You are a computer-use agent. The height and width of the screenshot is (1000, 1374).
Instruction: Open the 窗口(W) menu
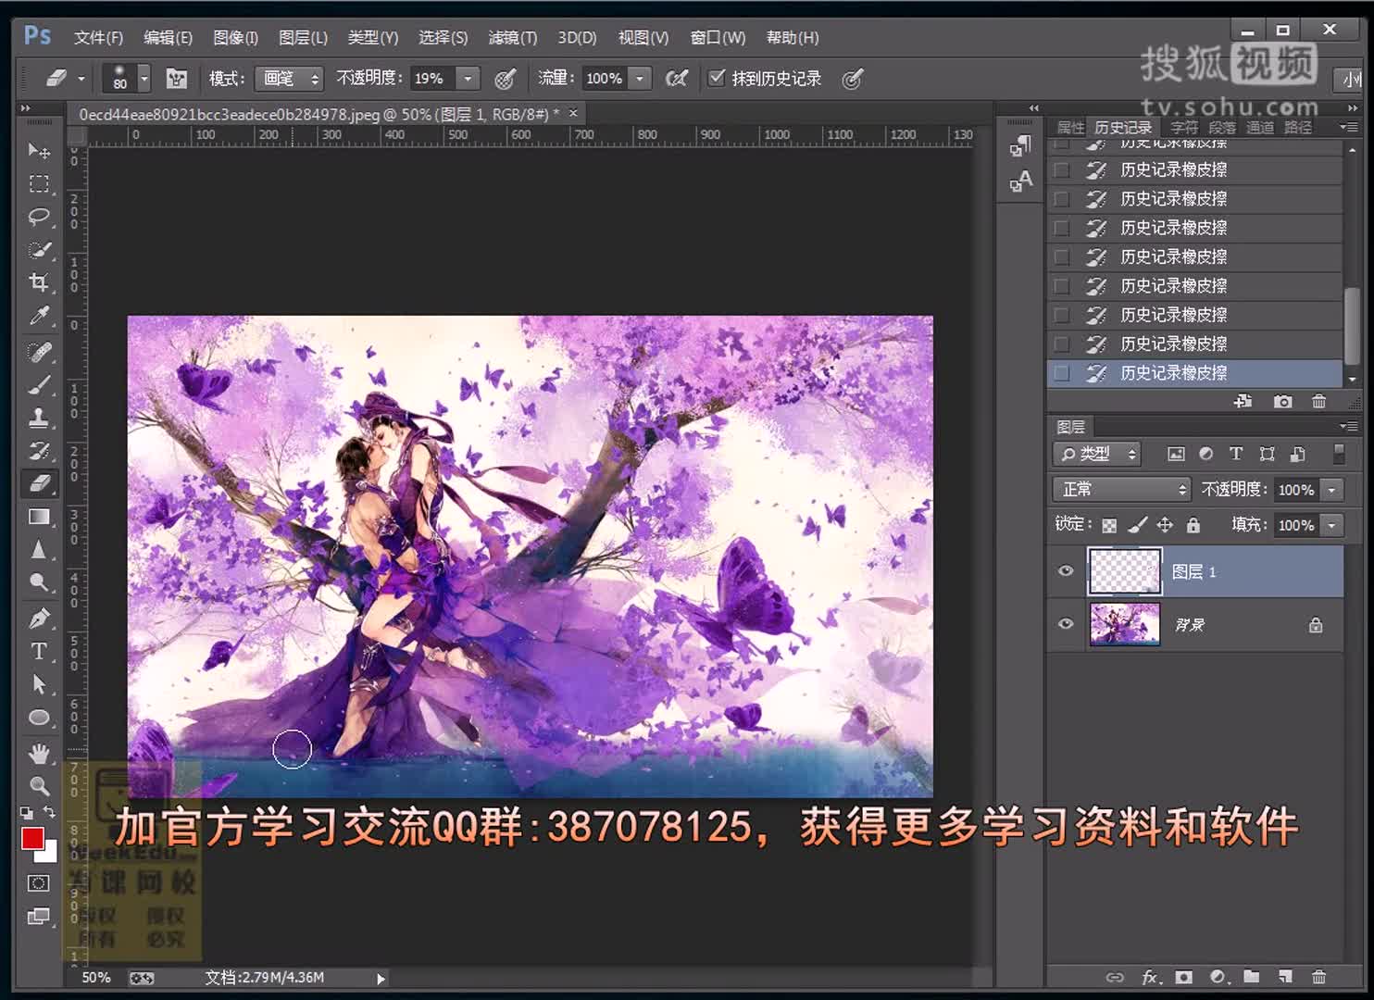[718, 38]
